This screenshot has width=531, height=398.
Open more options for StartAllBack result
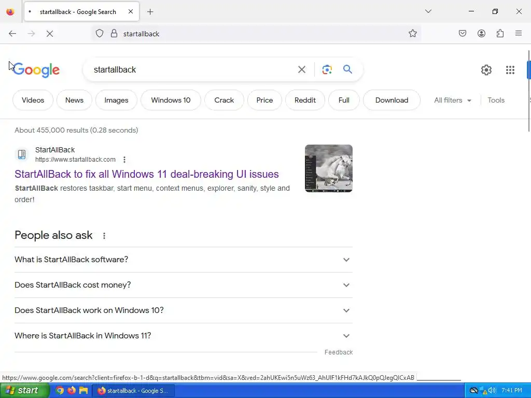pyautogui.click(x=124, y=160)
